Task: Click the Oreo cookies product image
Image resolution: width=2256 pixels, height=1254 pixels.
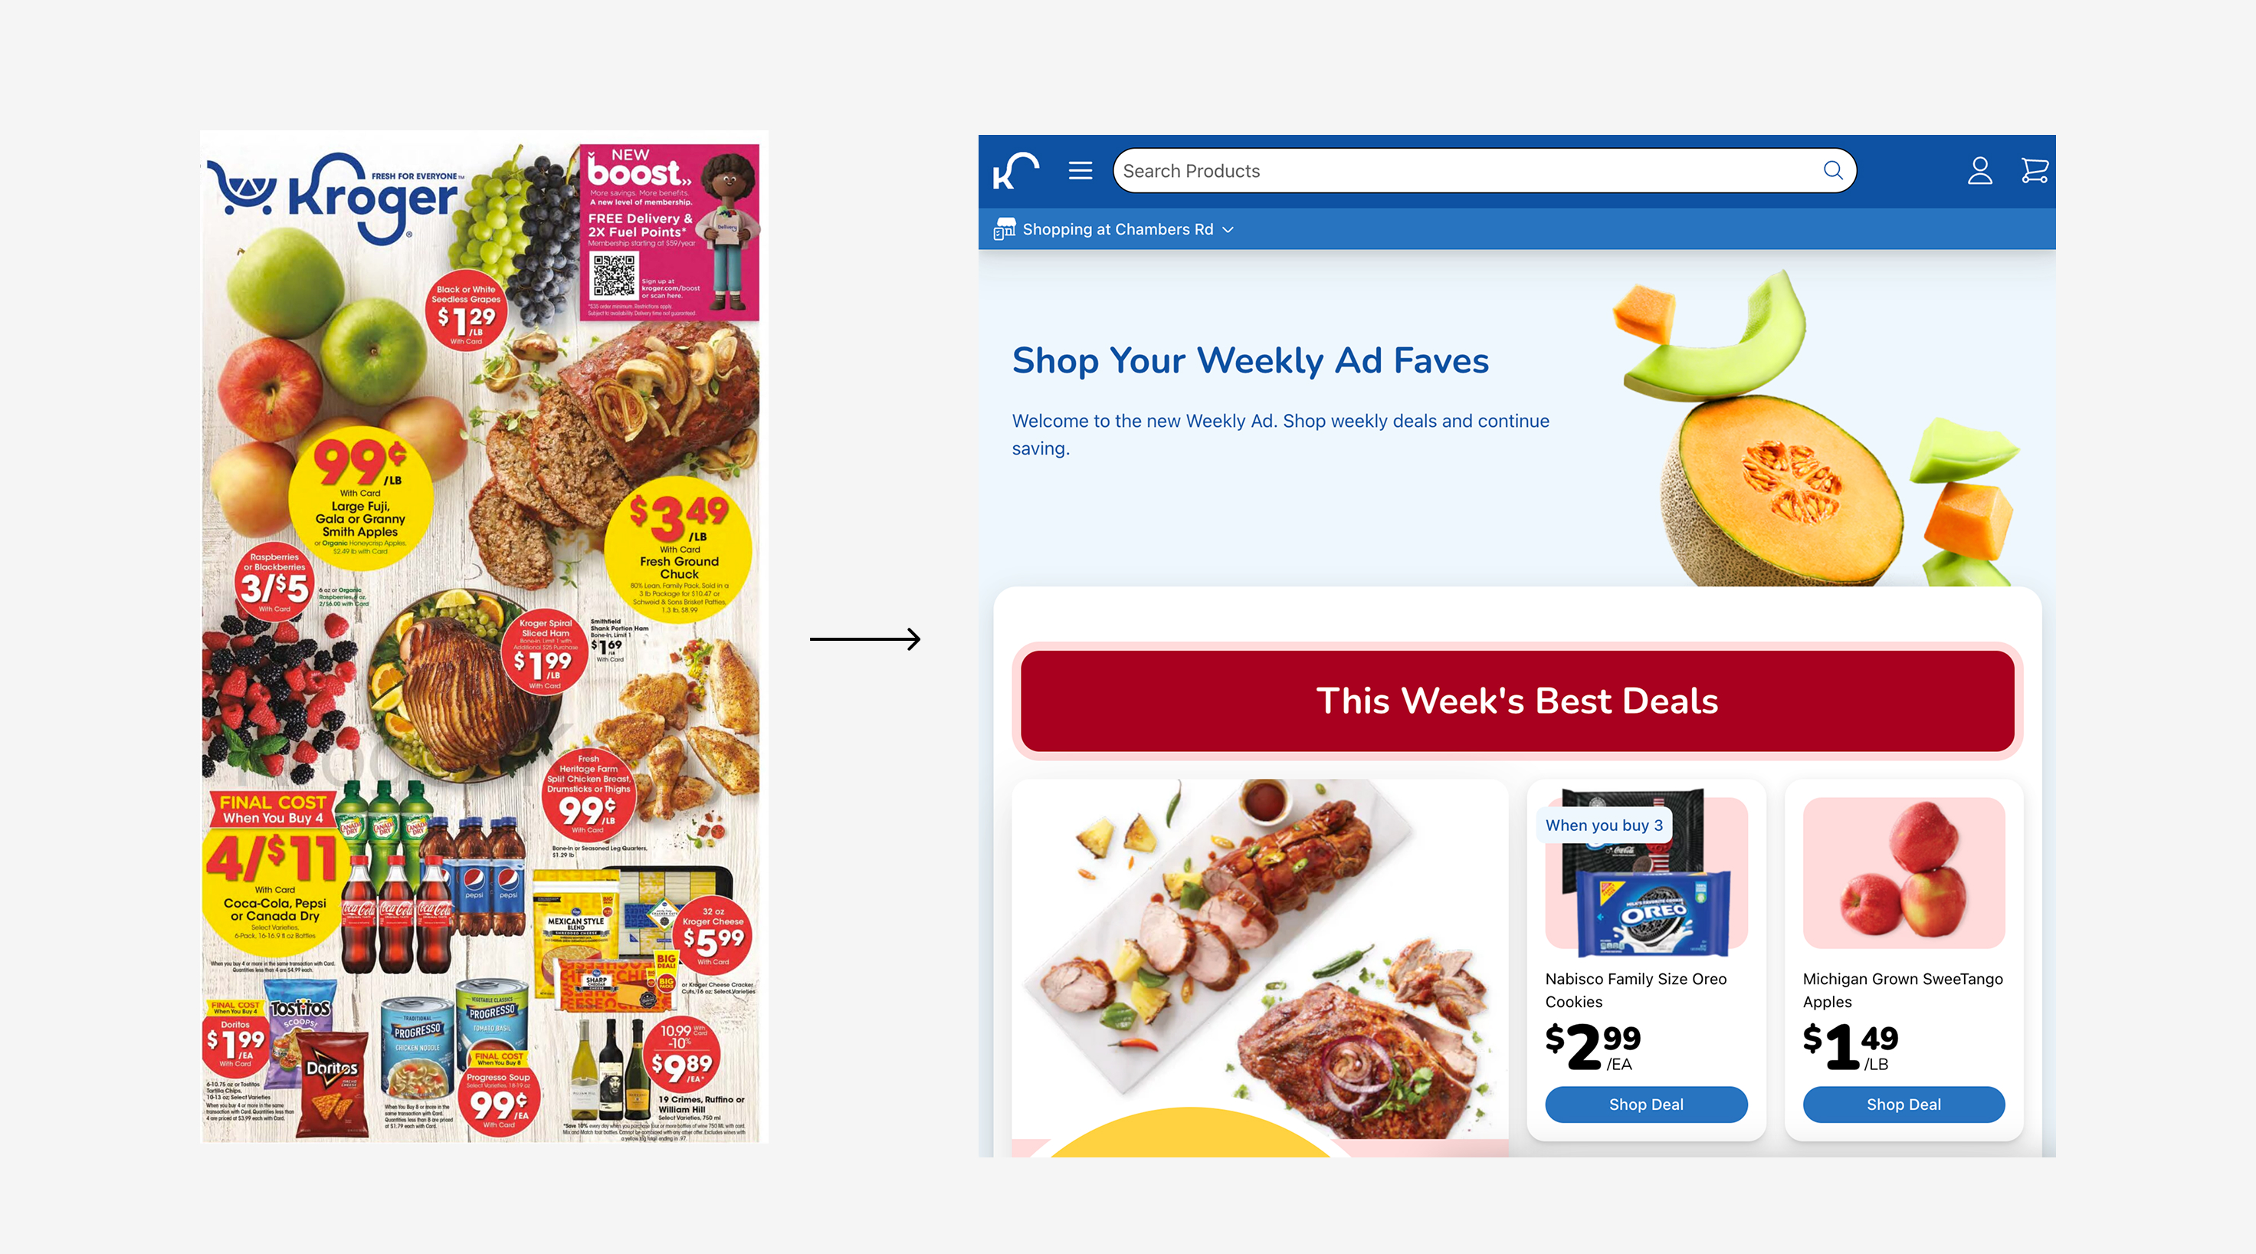Action: 1645,873
